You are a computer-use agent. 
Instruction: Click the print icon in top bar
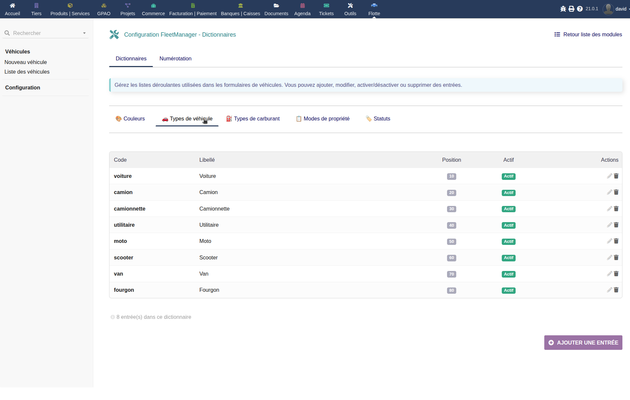pyautogui.click(x=571, y=9)
